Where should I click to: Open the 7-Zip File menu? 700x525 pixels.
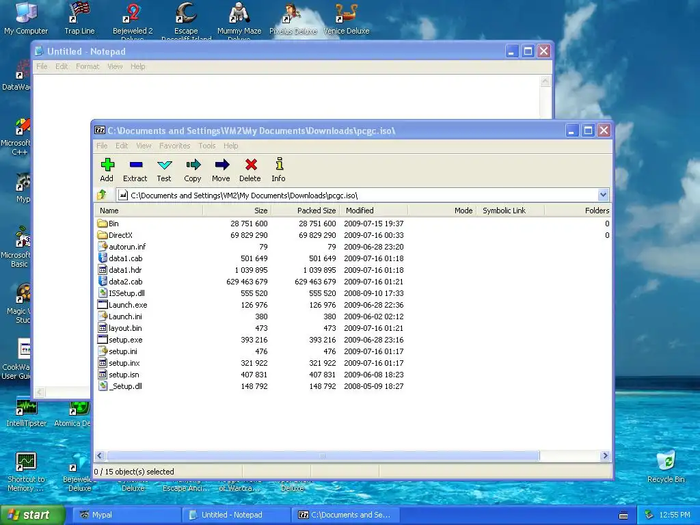102,146
